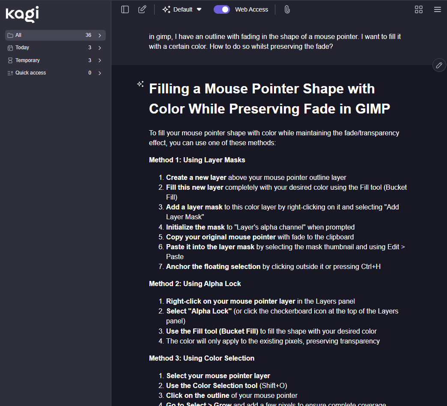Click the Web Access label
The width and height of the screenshot is (447, 406).
(251, 9)
